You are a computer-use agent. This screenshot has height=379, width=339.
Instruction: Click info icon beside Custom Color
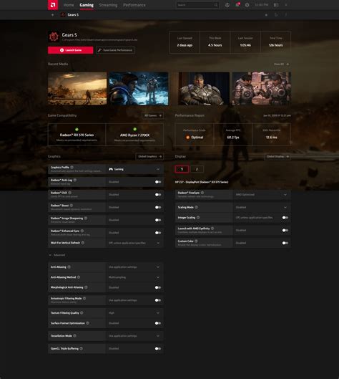click(x=196, y=241)
